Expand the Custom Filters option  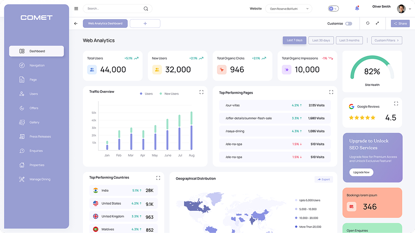[387, 41]
